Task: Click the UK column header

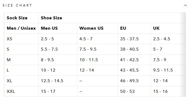Action: pos(168,28)
